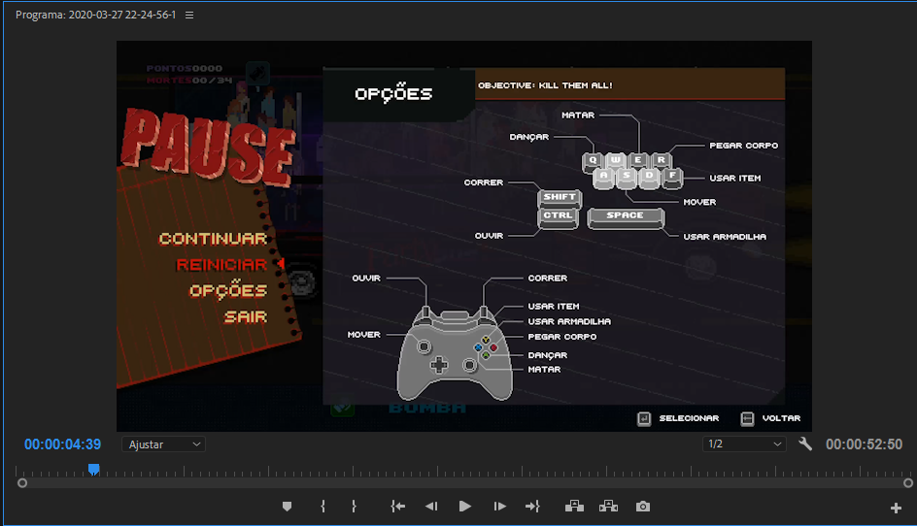Click the Go to In button
This screenshot has width=917, height=526.
[397, 507]
